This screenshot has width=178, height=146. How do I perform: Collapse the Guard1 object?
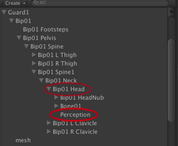(x=4, y=12)
